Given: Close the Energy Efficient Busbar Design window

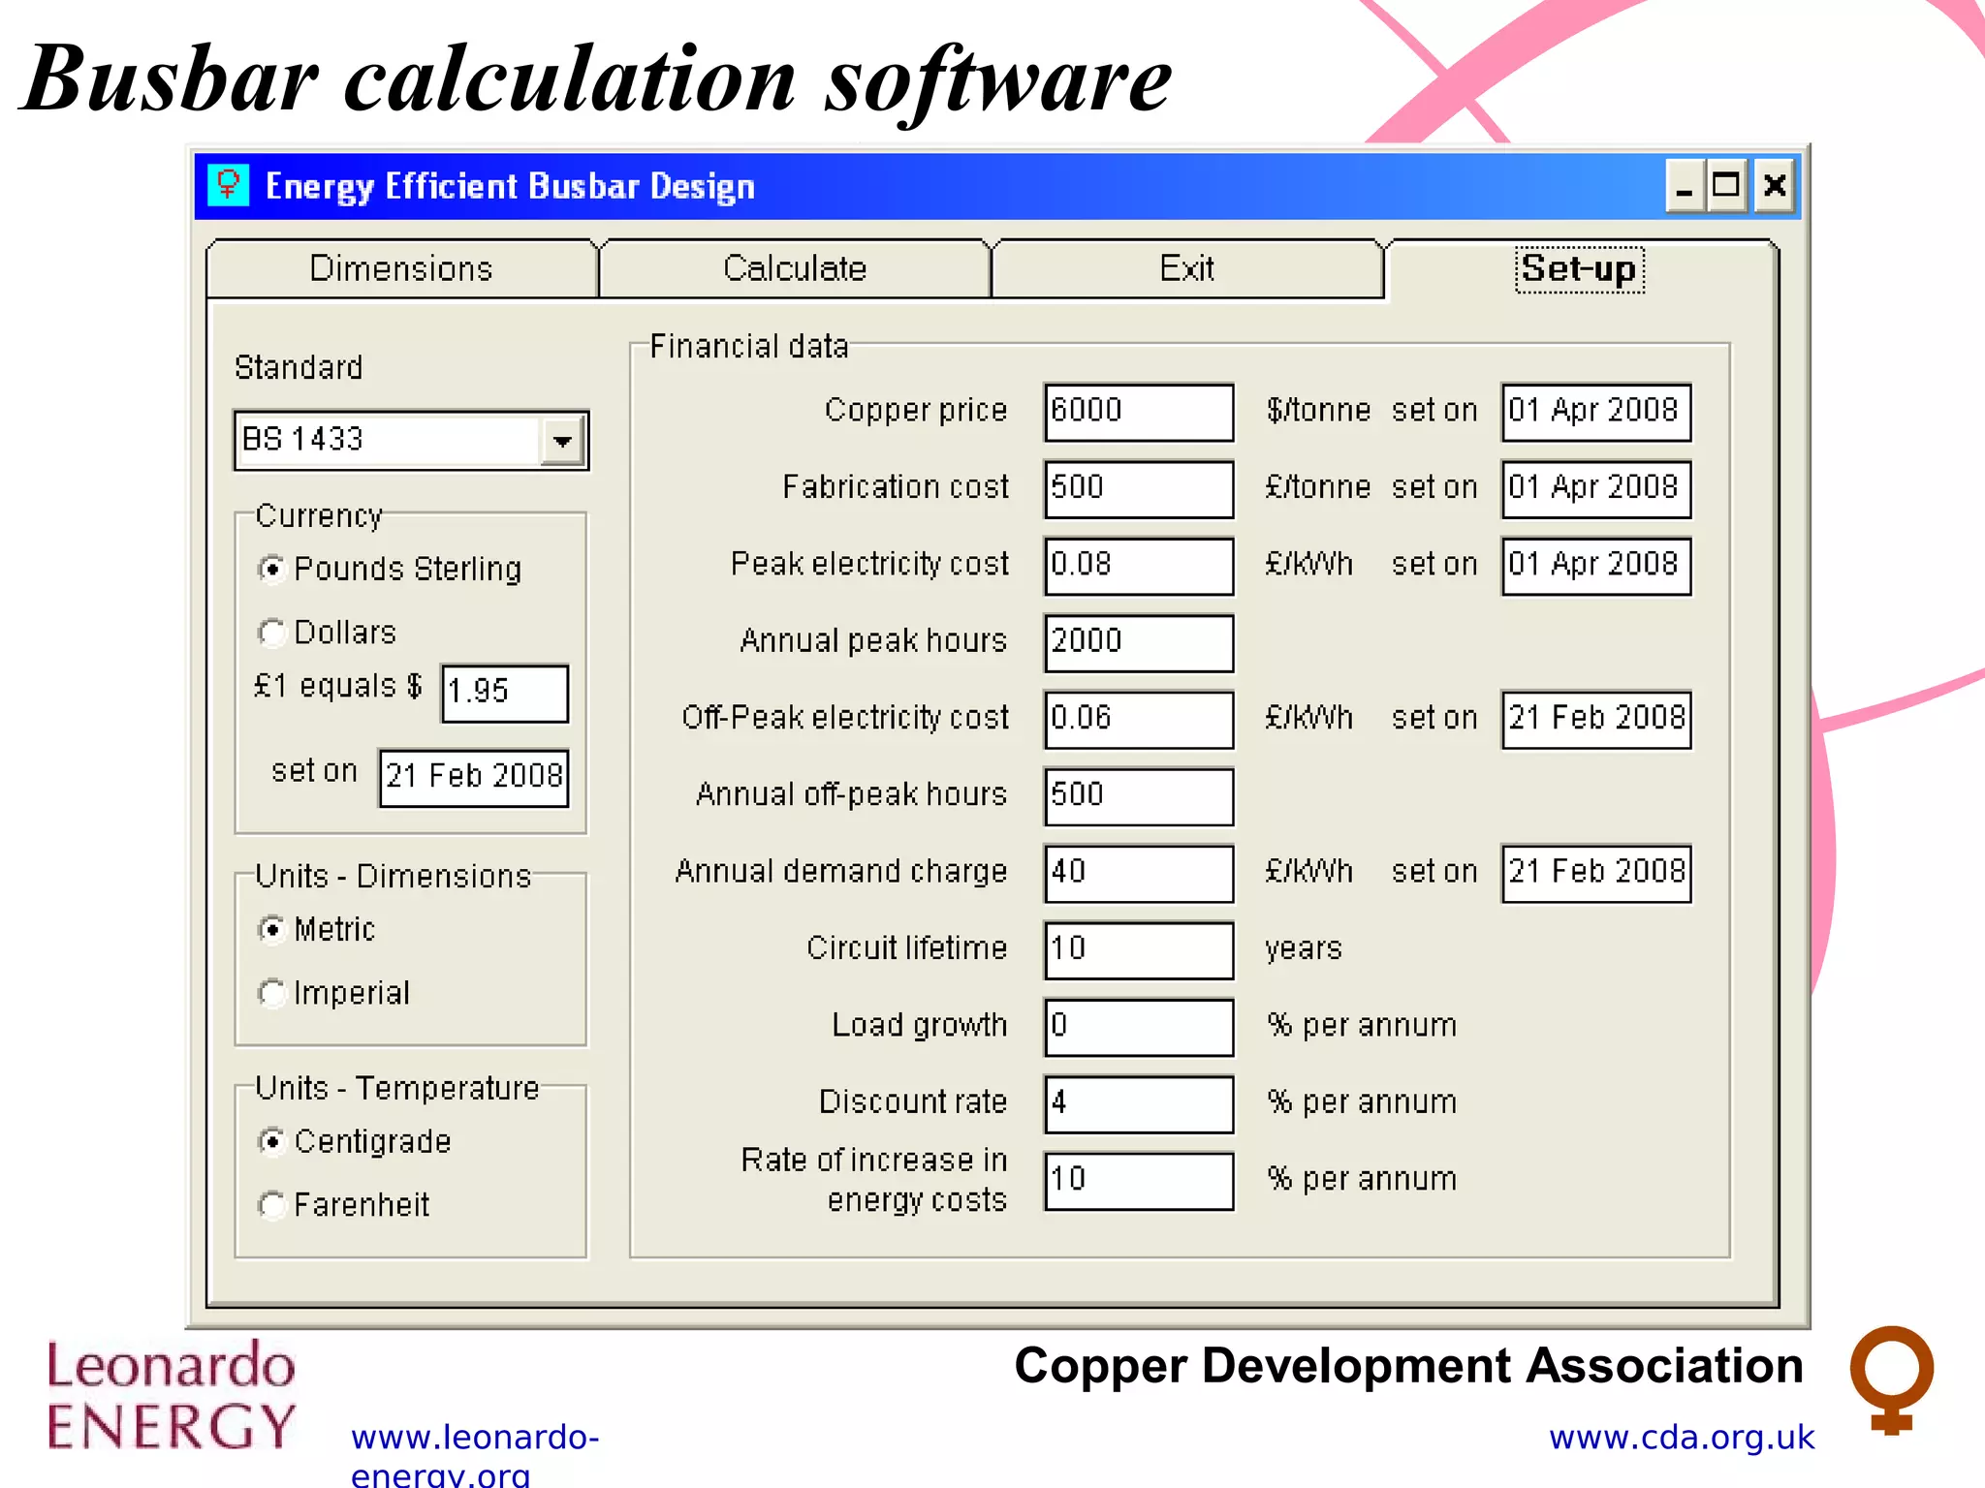Looking at the screenshot, I should tap(1775, 185).
